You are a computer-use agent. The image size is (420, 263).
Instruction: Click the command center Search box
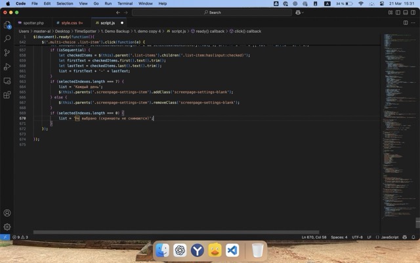[x=211, y=12]
